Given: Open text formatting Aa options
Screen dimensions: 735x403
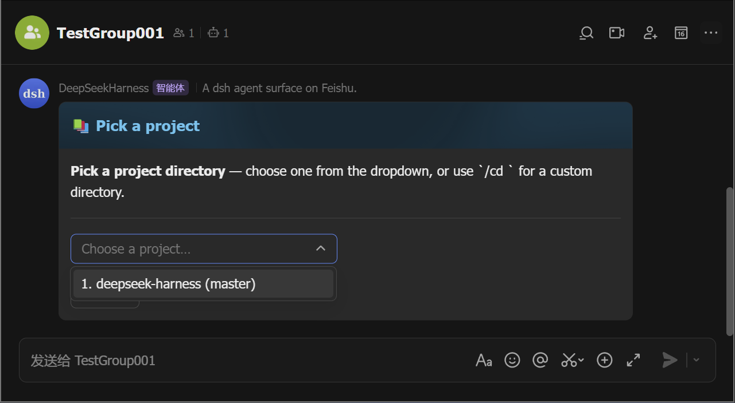Looking at the screenshot, I should [x=484, y=360].
